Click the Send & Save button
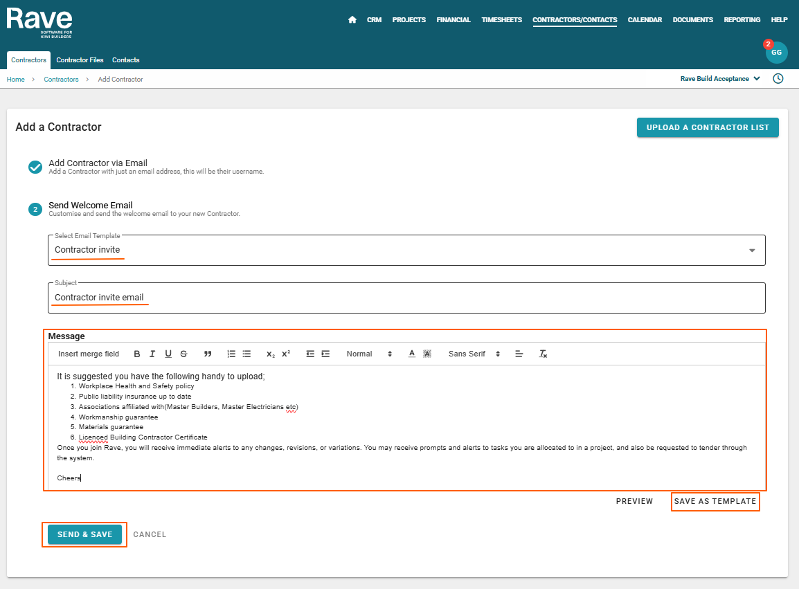The width and height of the screenshot is (799, 589). (x=84, y=534)
